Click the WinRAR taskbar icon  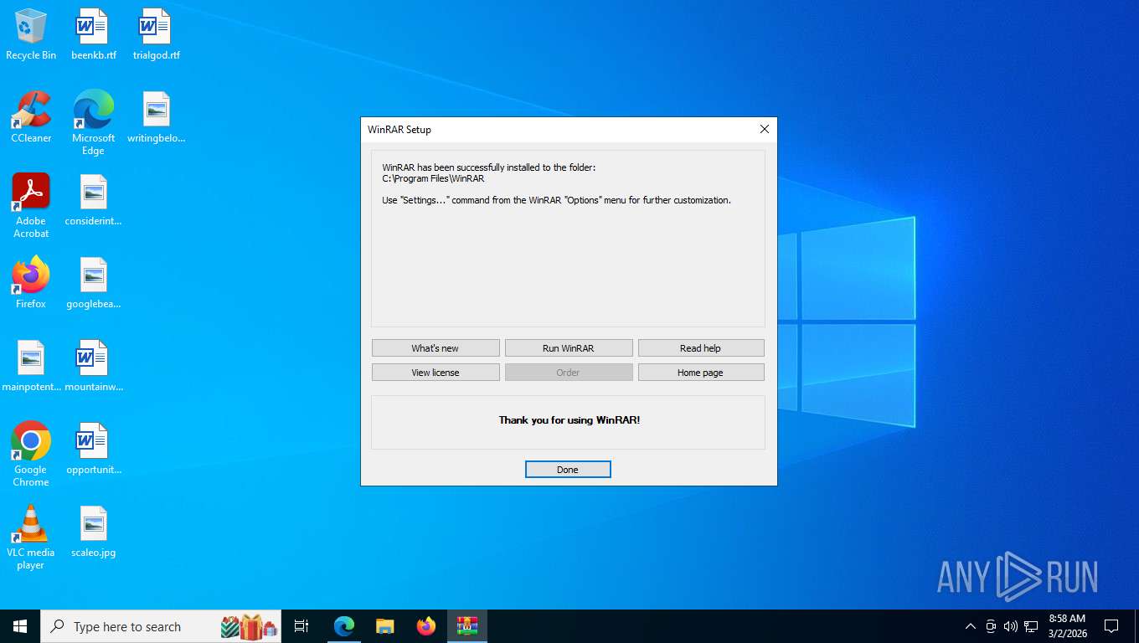[466, 626]
